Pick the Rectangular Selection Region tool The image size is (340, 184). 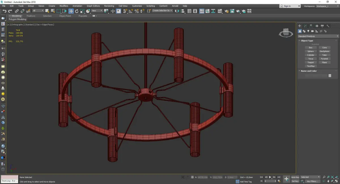[59, 11]
